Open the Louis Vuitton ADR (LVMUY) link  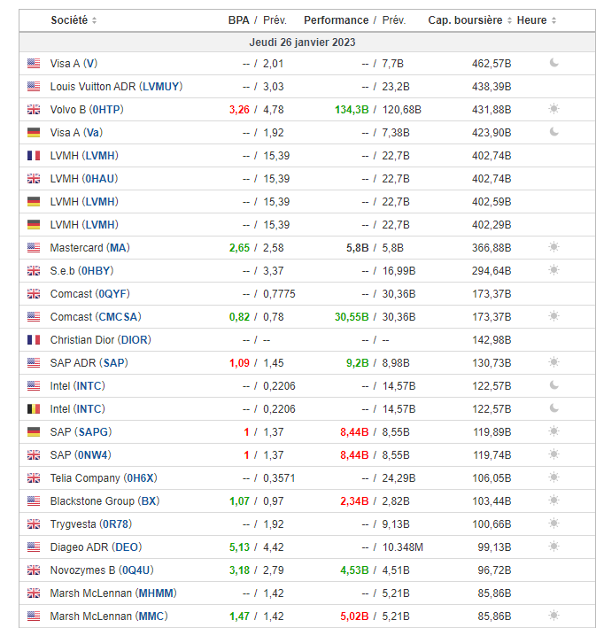115,86
